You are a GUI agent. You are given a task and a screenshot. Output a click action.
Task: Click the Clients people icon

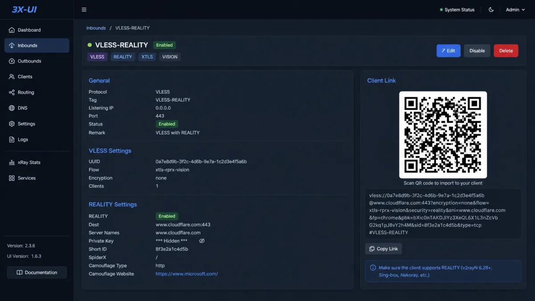click(x=12, y=77)
